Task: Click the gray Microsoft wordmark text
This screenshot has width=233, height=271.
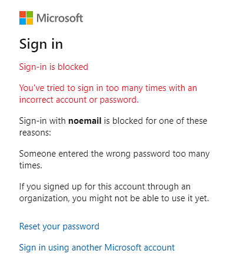Action: pyautogui.click(x=60, y=18)
